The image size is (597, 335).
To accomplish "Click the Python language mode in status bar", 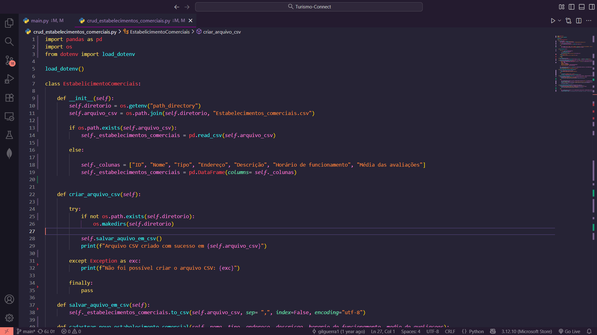I will 476,331.
